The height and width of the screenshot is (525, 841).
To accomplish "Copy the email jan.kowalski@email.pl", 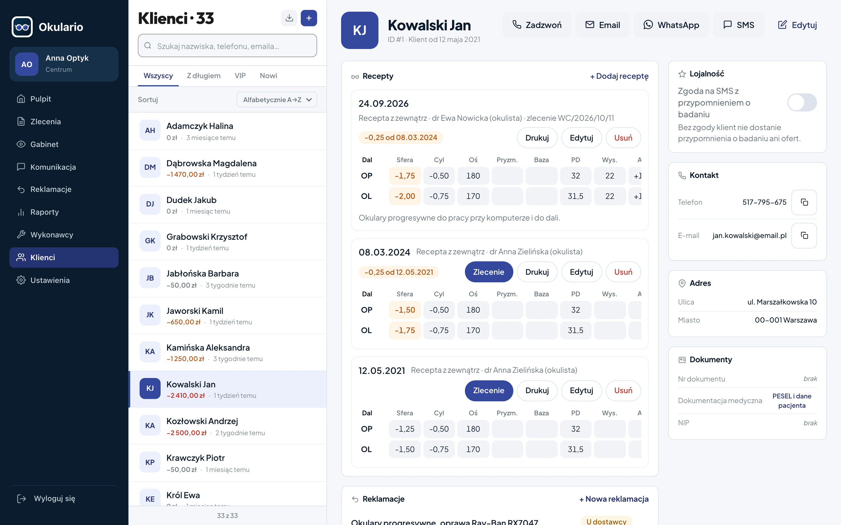I will (x=804, y=235).
